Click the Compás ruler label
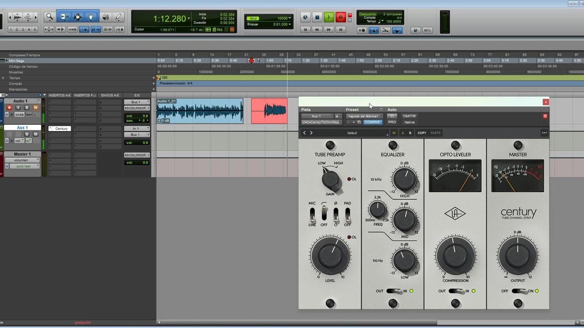Image resolution: width=584 pixels, height=328 pixels. point(16,84)
